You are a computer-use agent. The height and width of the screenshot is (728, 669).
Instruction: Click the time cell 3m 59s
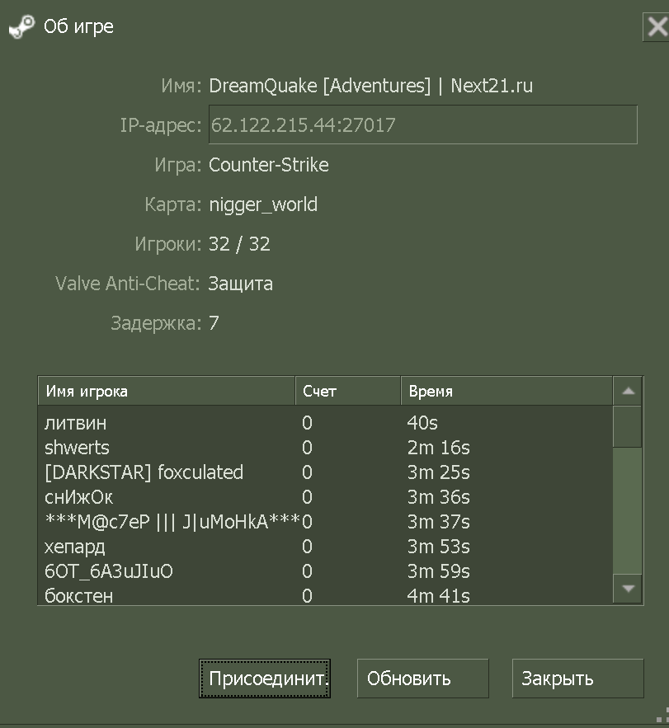click(x=439, y=571)
